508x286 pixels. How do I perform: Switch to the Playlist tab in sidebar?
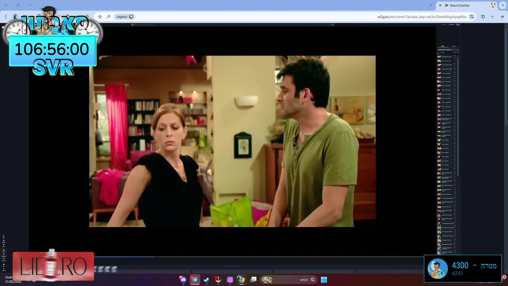pos(443,46)
